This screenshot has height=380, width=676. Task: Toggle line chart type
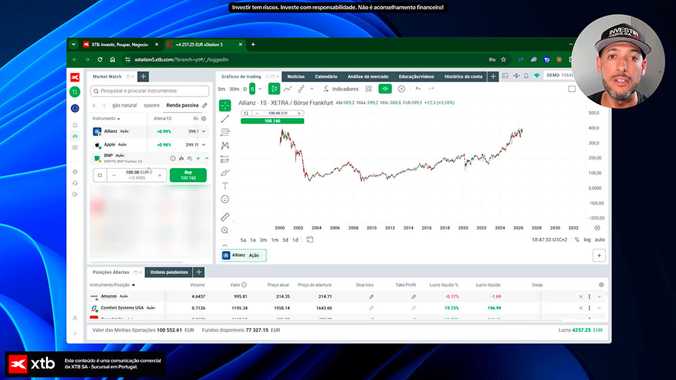pos(287,88)
